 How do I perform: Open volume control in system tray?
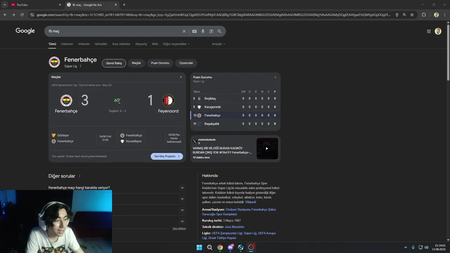coord(426,247)
